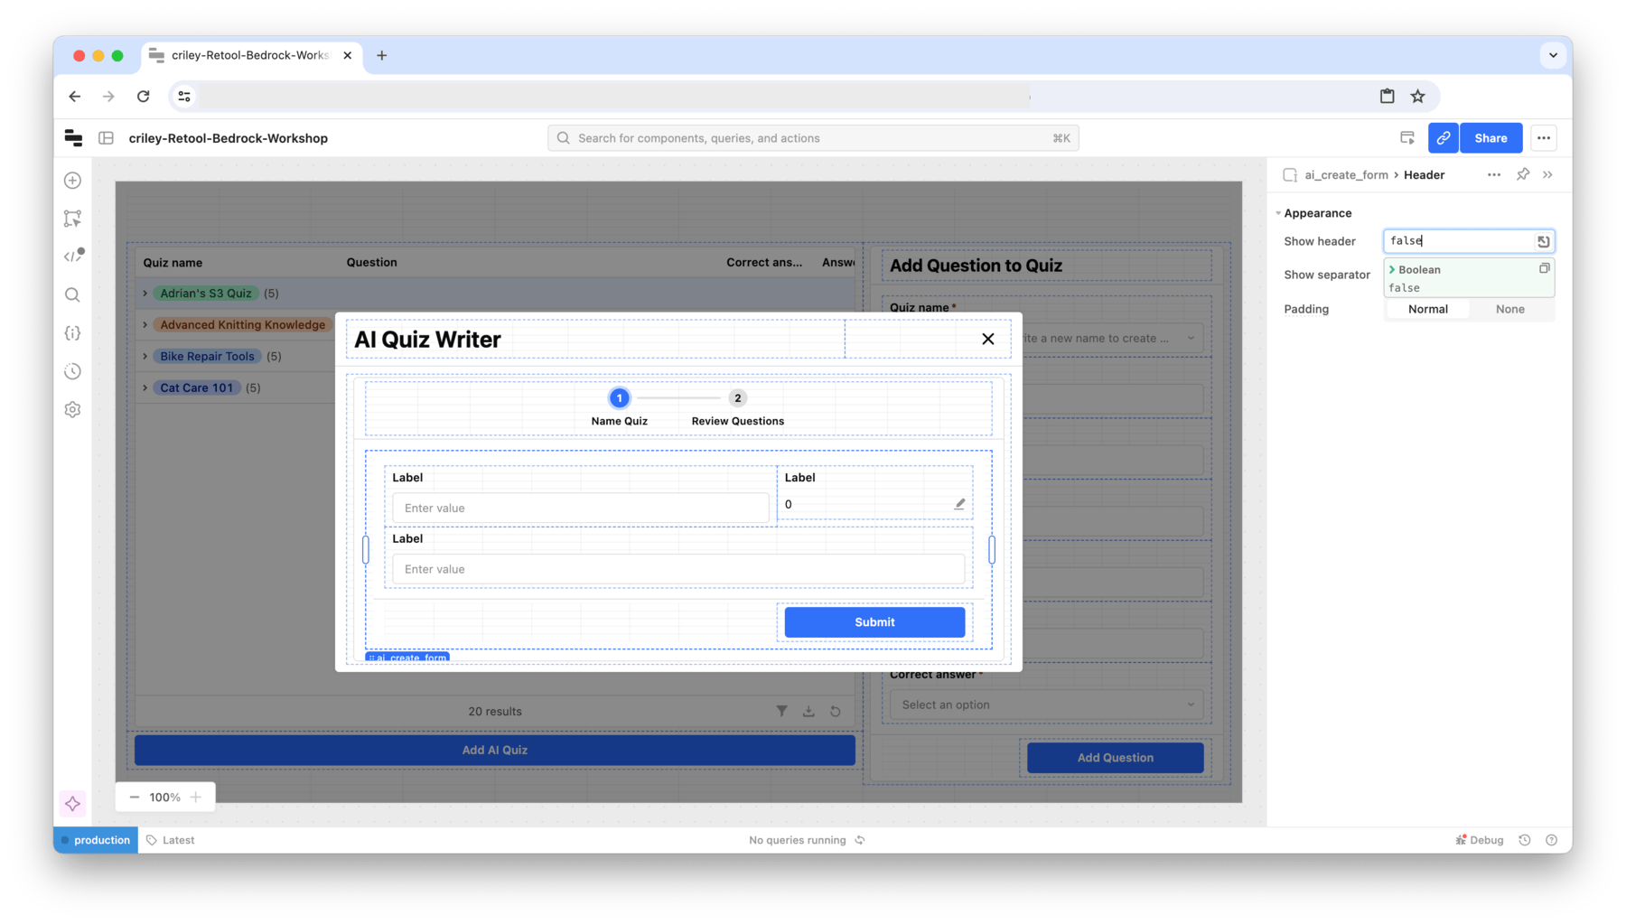Copy the Boolean evaluation result

coord(1545,268)
